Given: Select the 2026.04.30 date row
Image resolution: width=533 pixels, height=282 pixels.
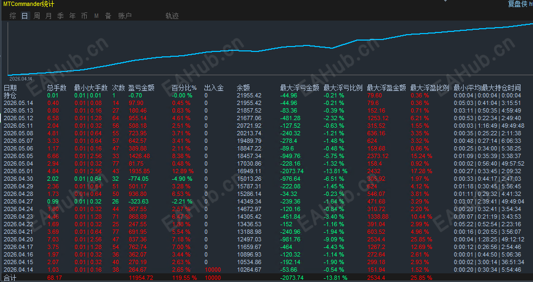Looking at the screenshot, I should (x=18, y=179).
